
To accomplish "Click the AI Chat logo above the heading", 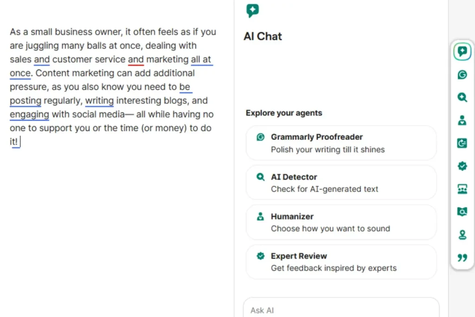I will (x=253, y=10).
